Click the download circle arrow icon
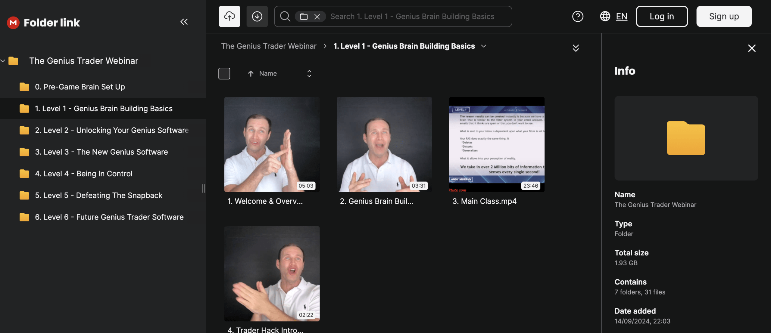771x333 pixels. click(x=257, y=16)
